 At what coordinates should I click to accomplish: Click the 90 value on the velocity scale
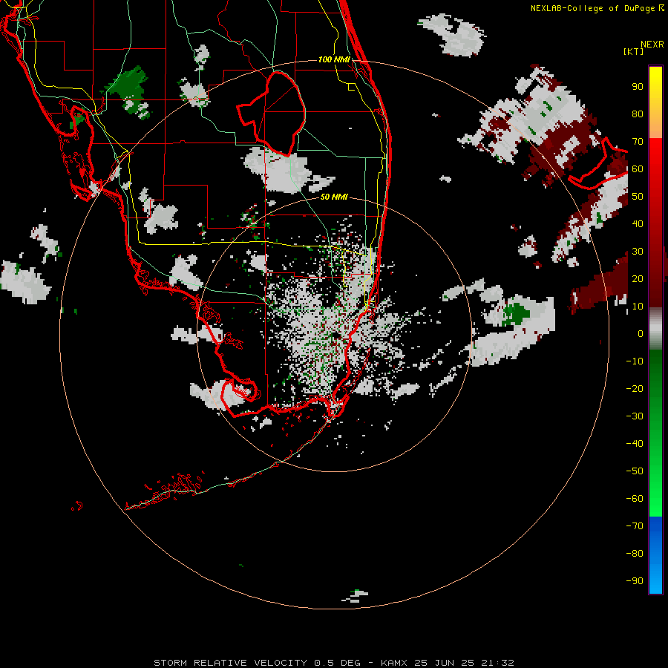pos(638,87)
